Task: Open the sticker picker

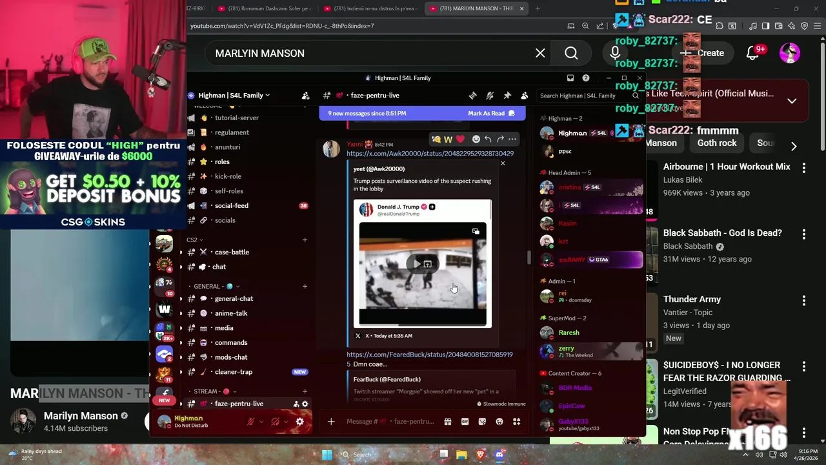Action: pyautogui.click(x=482, y=422)
